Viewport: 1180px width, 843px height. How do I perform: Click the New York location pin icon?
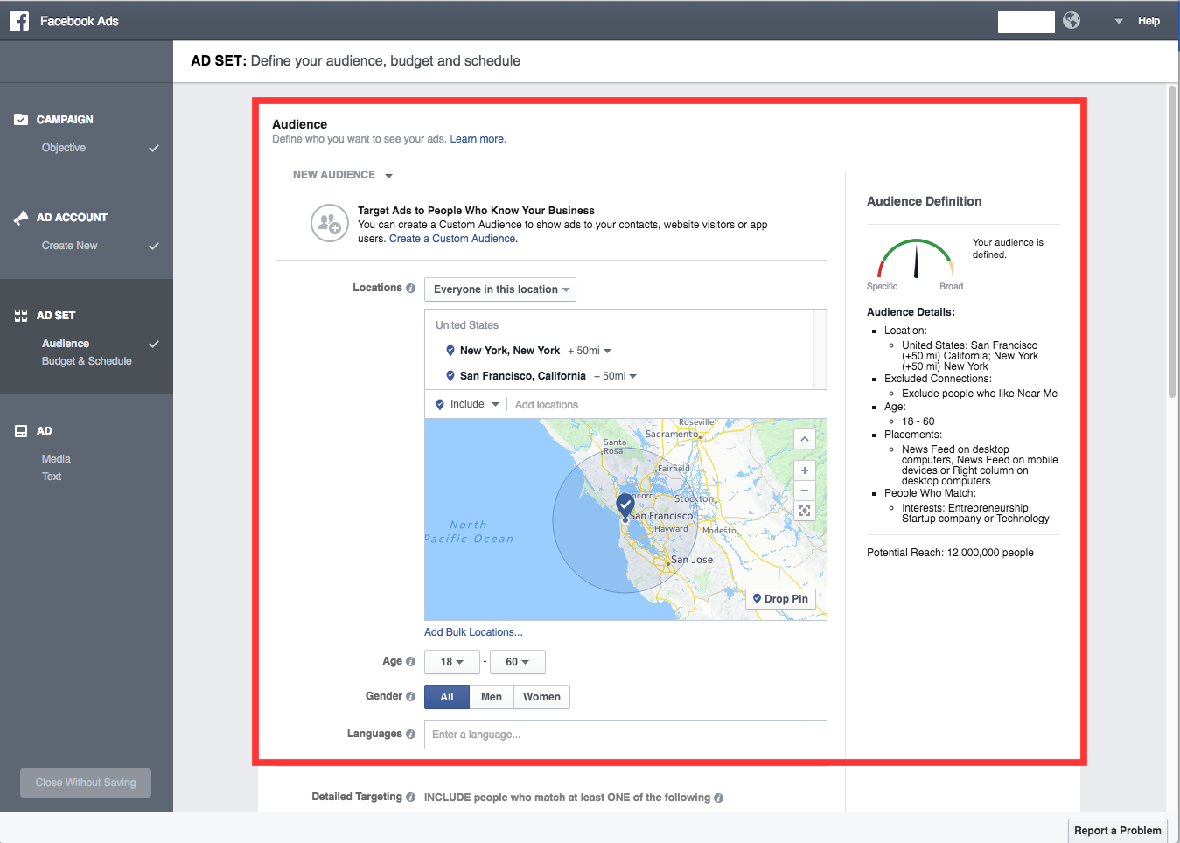point(450,351)
